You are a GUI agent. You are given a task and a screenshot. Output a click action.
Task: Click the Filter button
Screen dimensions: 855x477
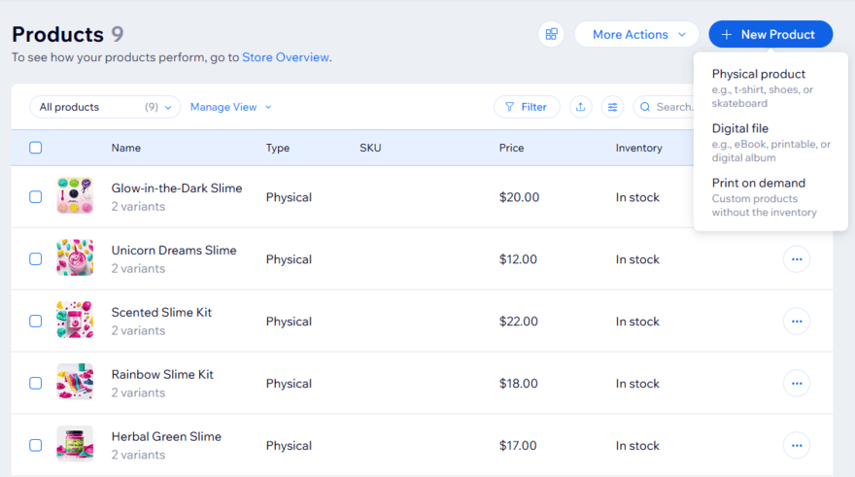527,107
